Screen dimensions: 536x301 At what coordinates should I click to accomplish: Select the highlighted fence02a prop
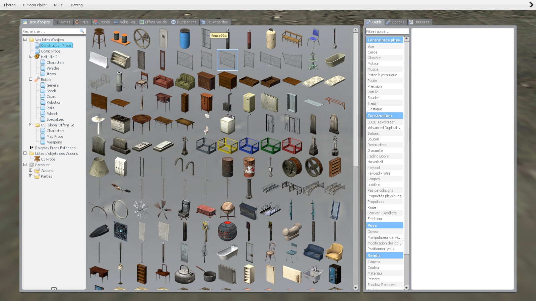click(x=227, y=60)
